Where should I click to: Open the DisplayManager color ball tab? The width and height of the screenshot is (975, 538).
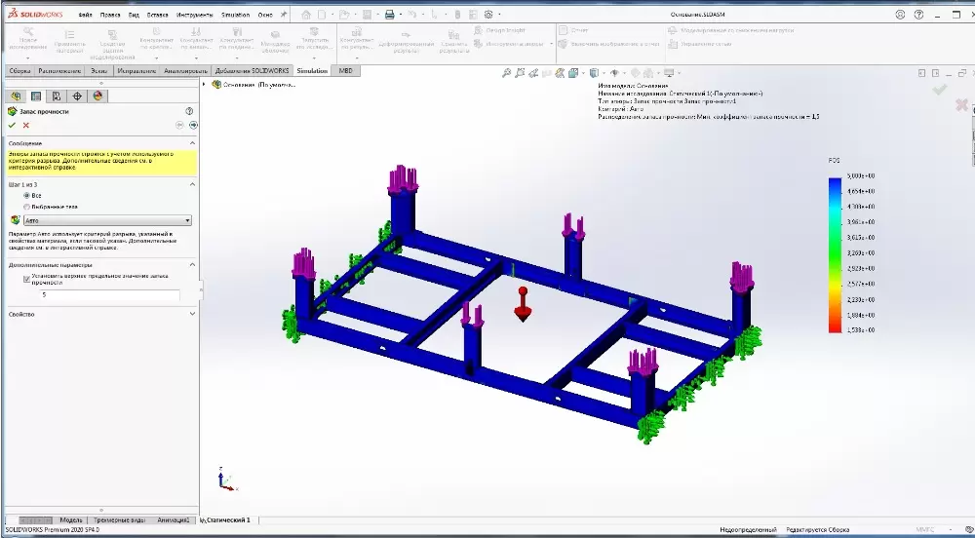coord(97,96)
